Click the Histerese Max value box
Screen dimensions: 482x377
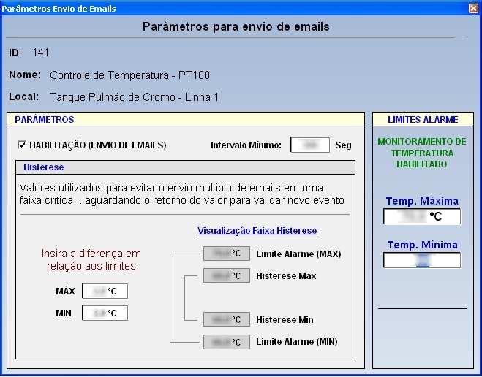(x=227, y=275)
